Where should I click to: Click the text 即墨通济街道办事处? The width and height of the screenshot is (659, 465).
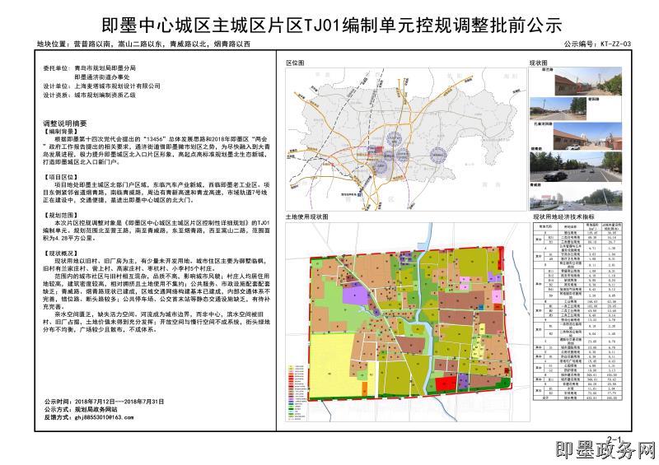click(x=102, y=77)
